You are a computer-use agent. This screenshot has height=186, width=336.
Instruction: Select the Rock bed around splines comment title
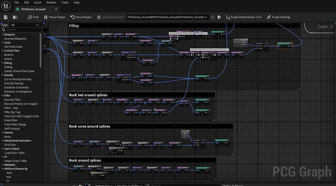88,95
